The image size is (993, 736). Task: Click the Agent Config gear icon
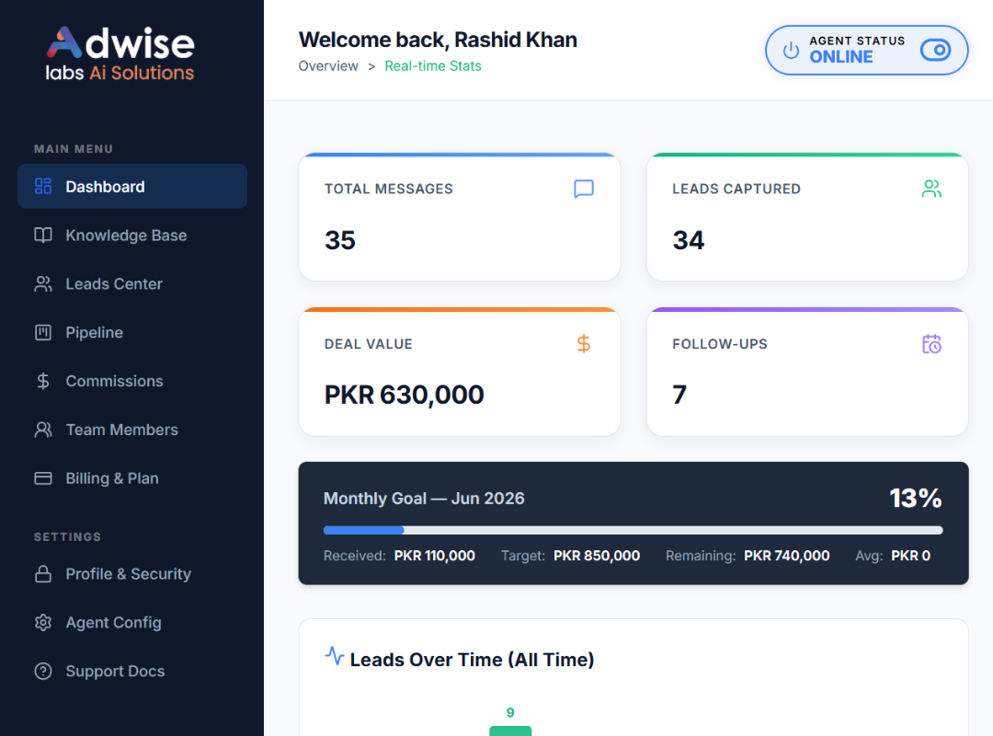point(43,623)
